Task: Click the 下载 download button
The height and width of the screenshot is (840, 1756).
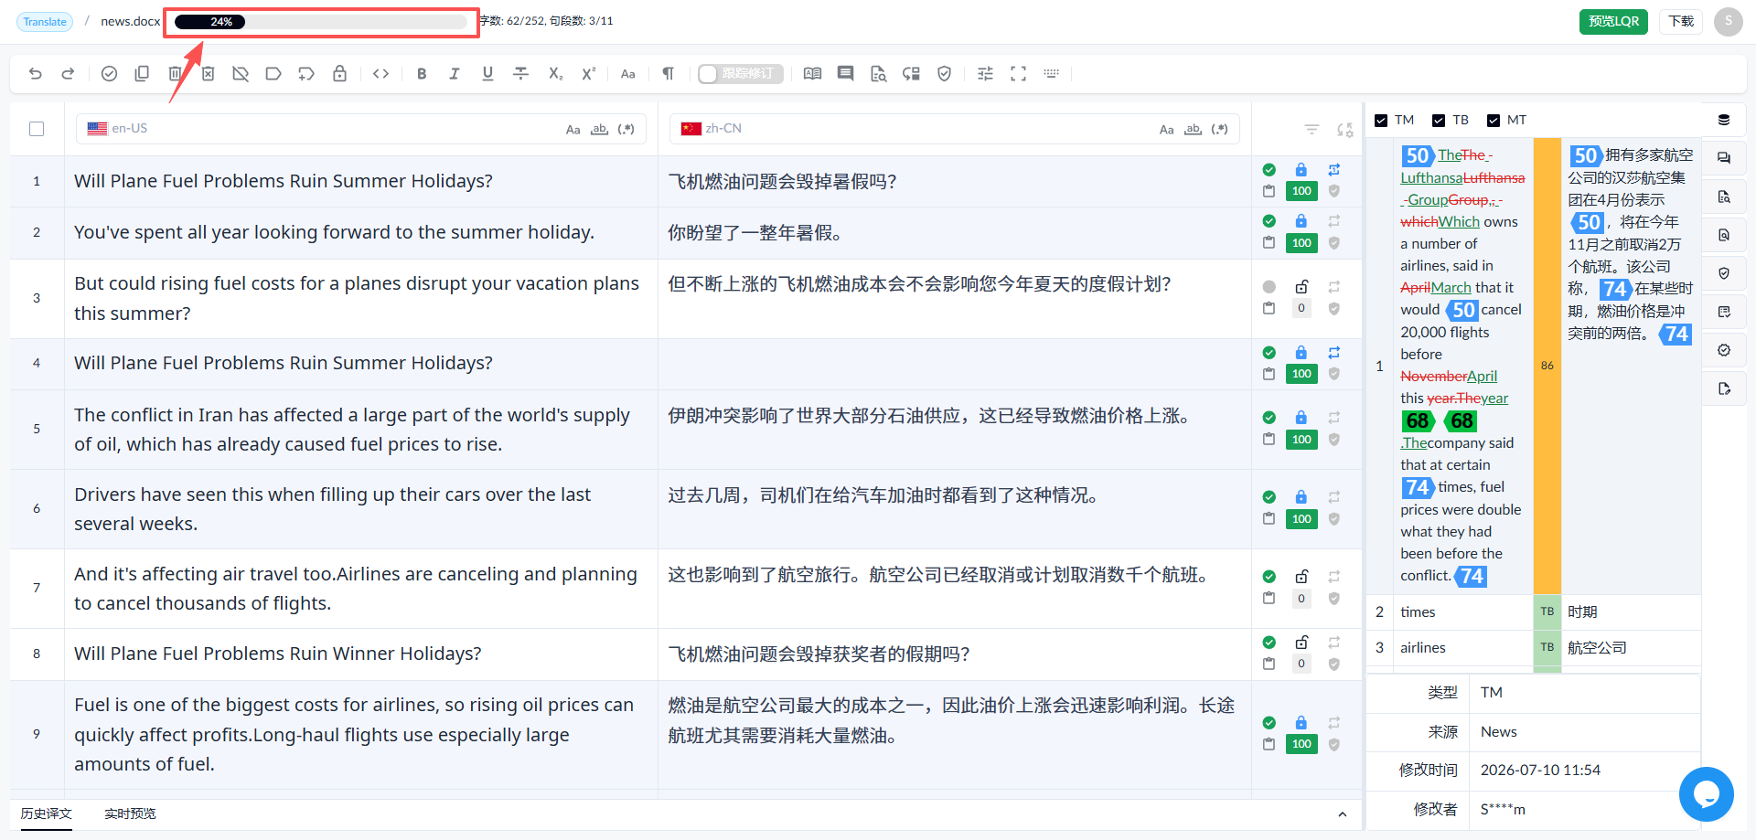Action: click(1681, 21)
